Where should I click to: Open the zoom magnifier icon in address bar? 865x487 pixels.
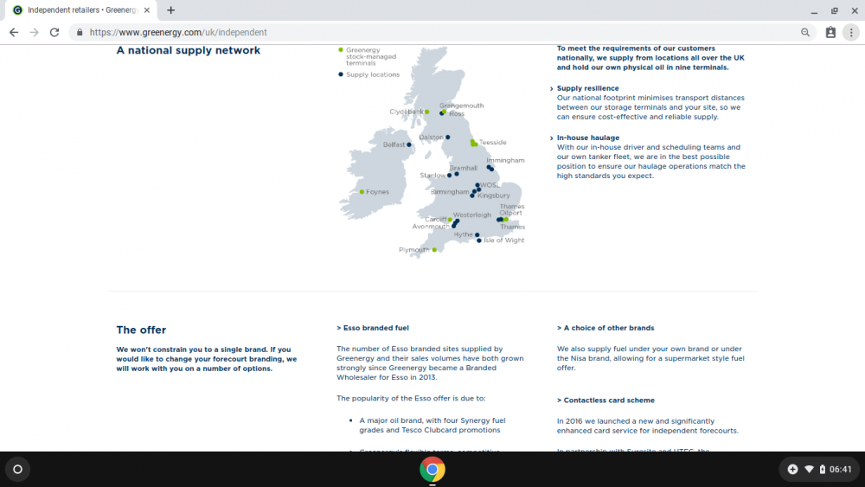pyautogui.click(x=805, y=33)
